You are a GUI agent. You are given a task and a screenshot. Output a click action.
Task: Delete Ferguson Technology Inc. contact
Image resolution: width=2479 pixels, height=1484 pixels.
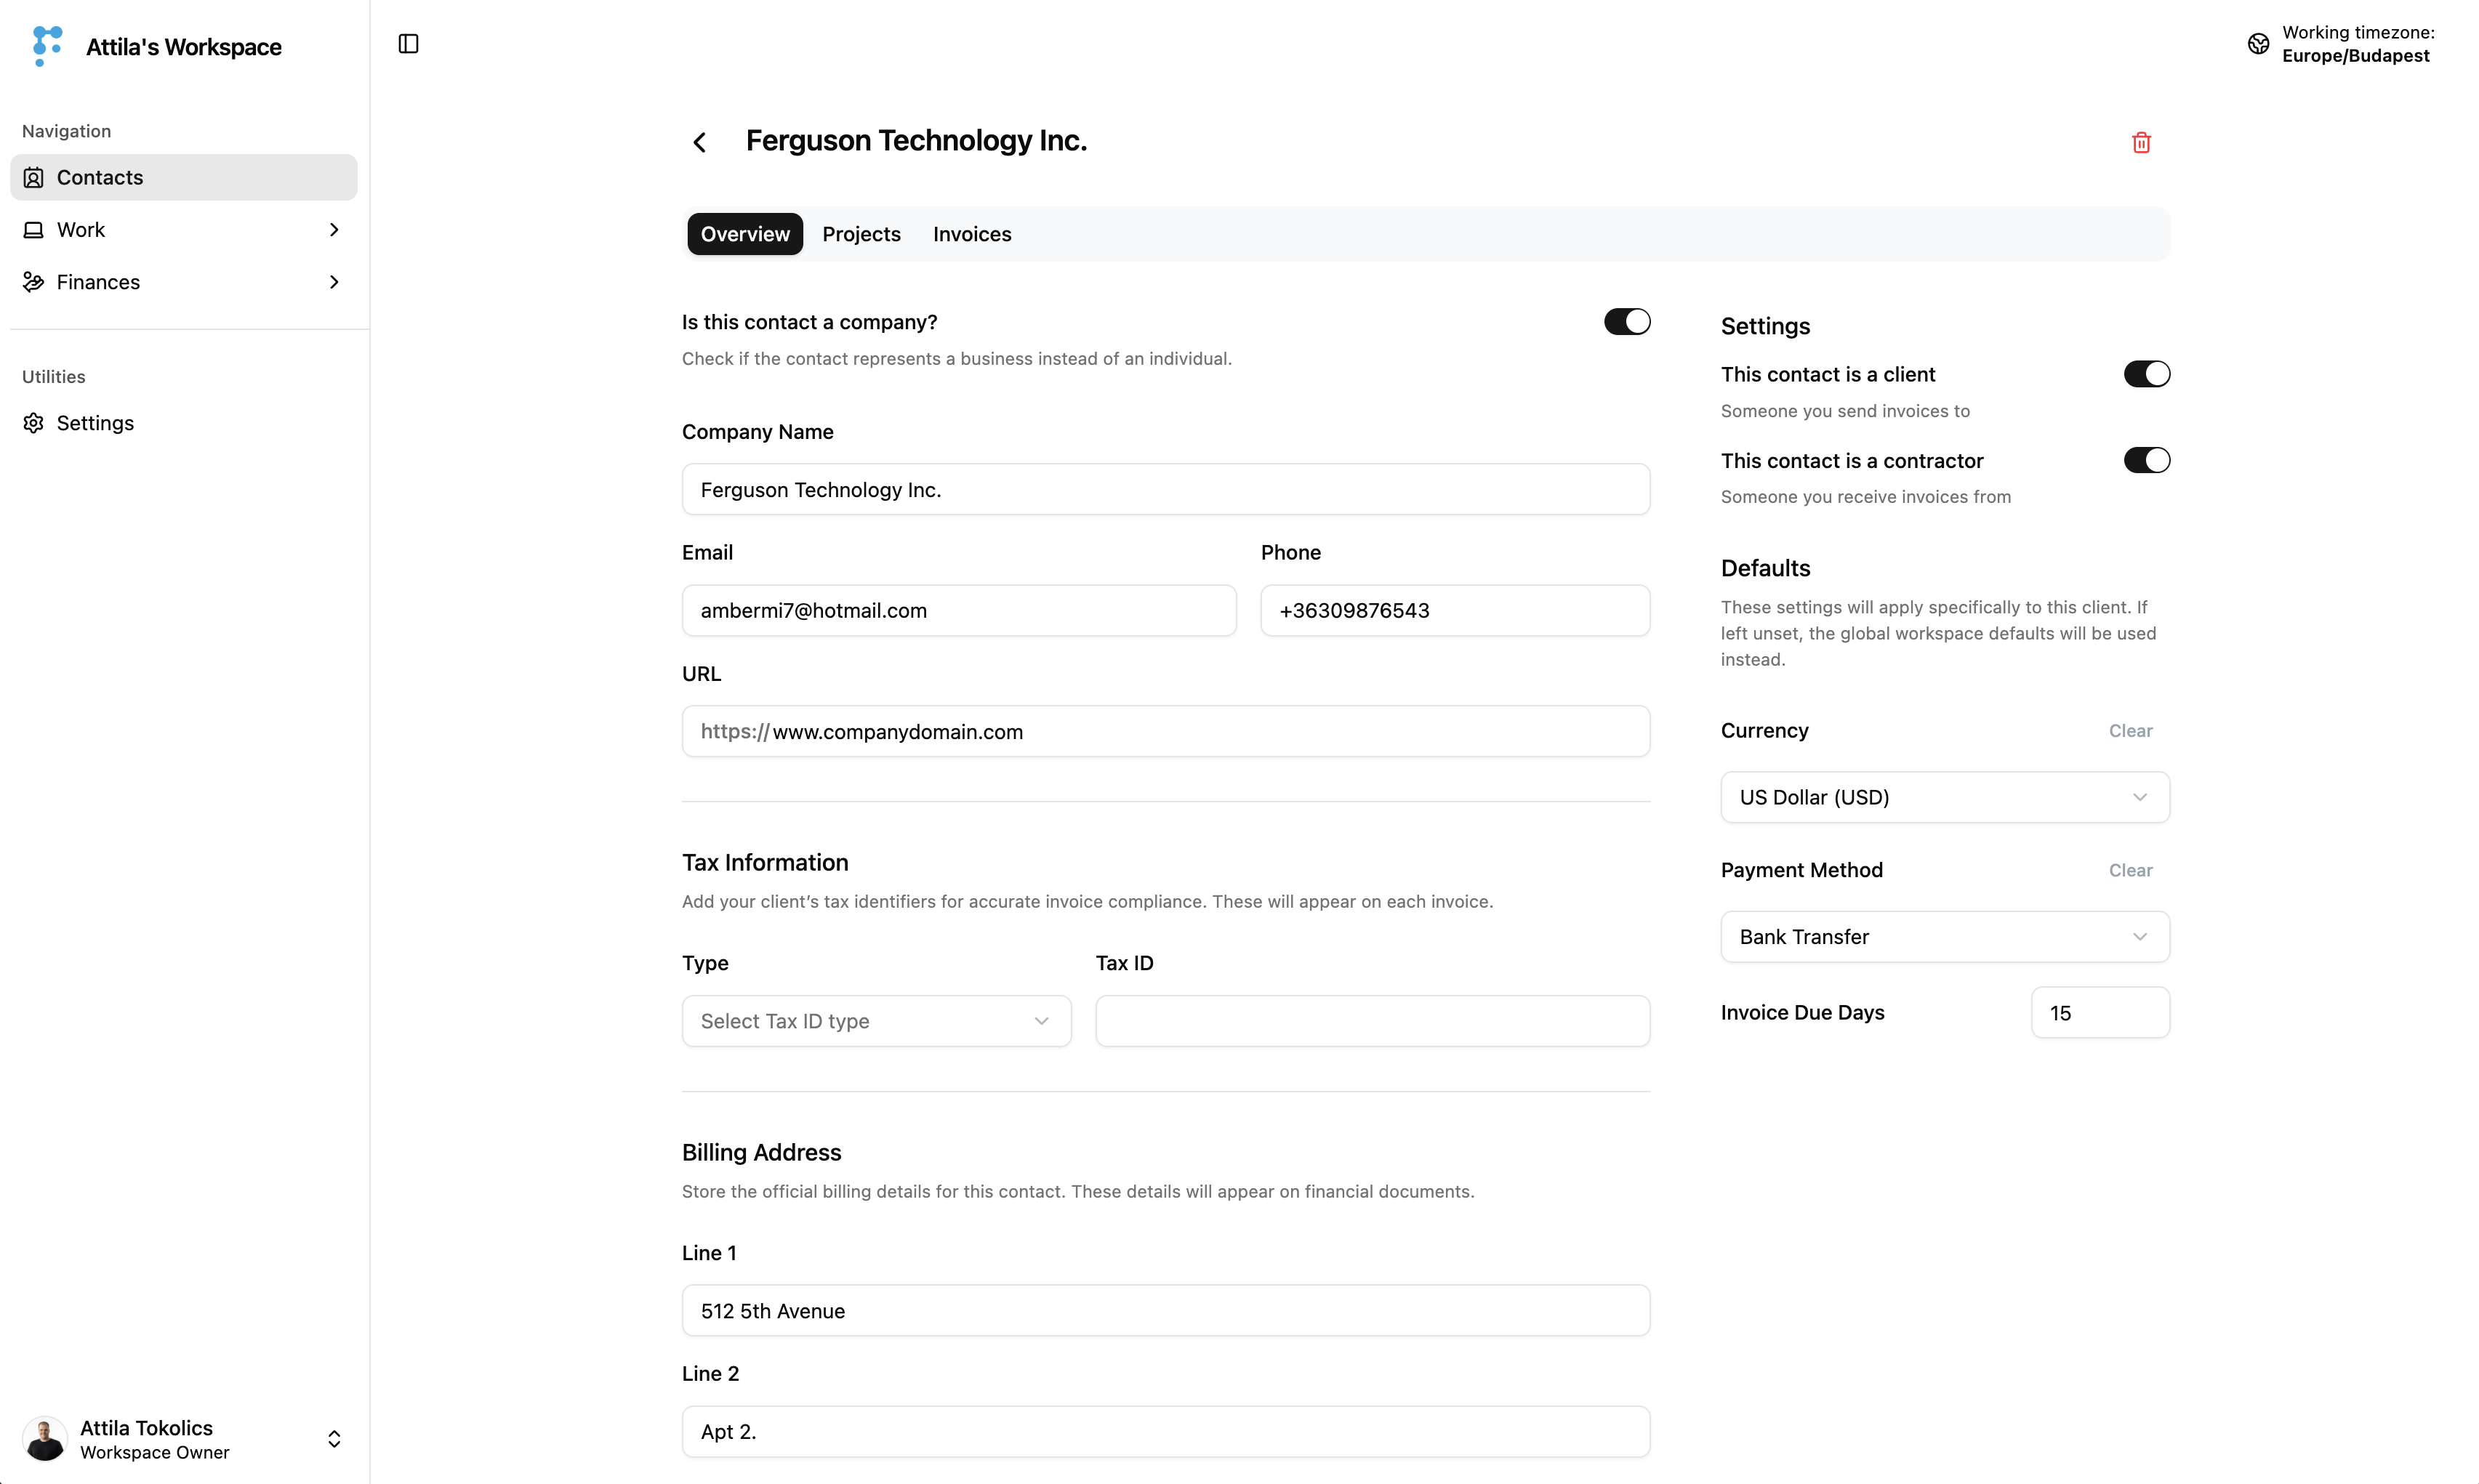2141,142
